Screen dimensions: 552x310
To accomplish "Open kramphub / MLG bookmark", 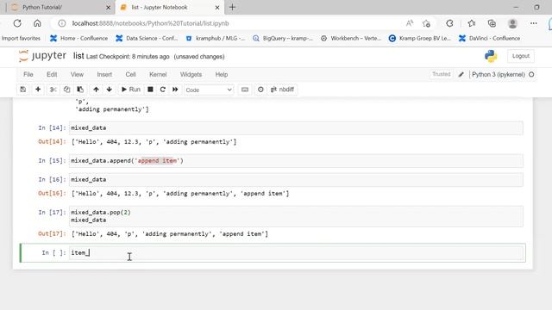I will [x=215, y=38].
